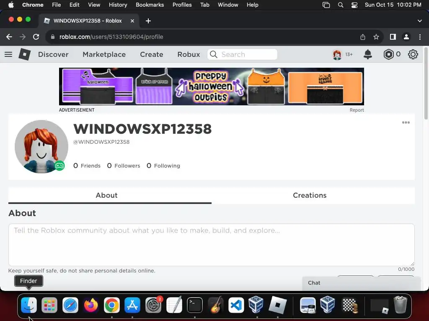This screenshot has width=429, height=321.
Task: Report the advertisement
Action: click(357, 110)
